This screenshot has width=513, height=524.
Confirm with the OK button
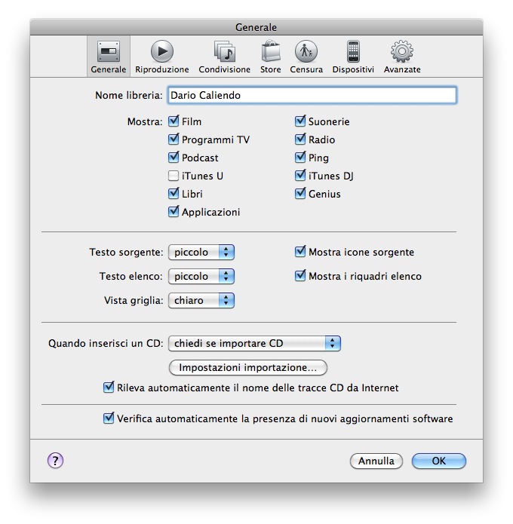point(438,461)
